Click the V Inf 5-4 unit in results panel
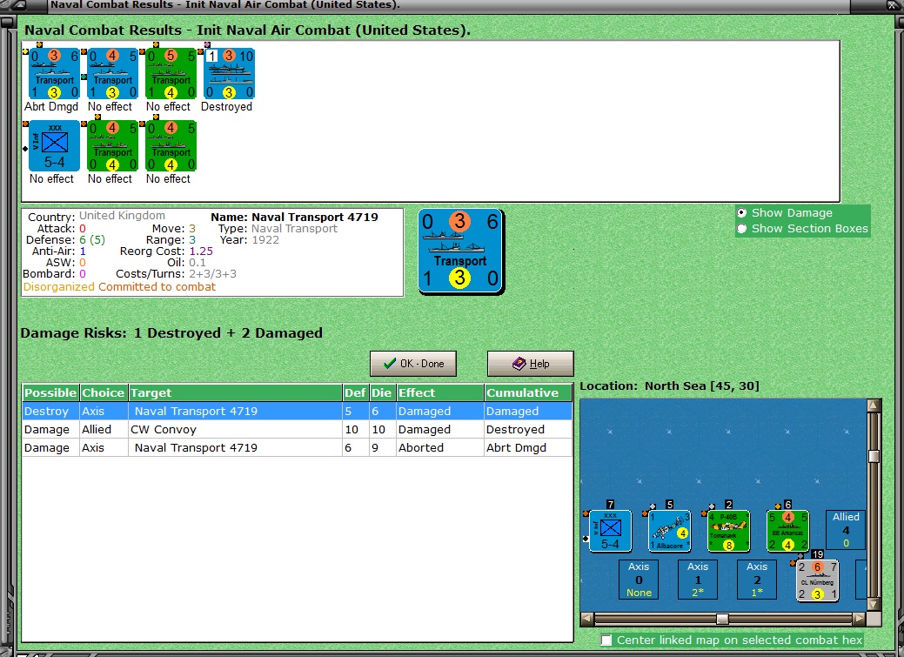 coord(54,145)
